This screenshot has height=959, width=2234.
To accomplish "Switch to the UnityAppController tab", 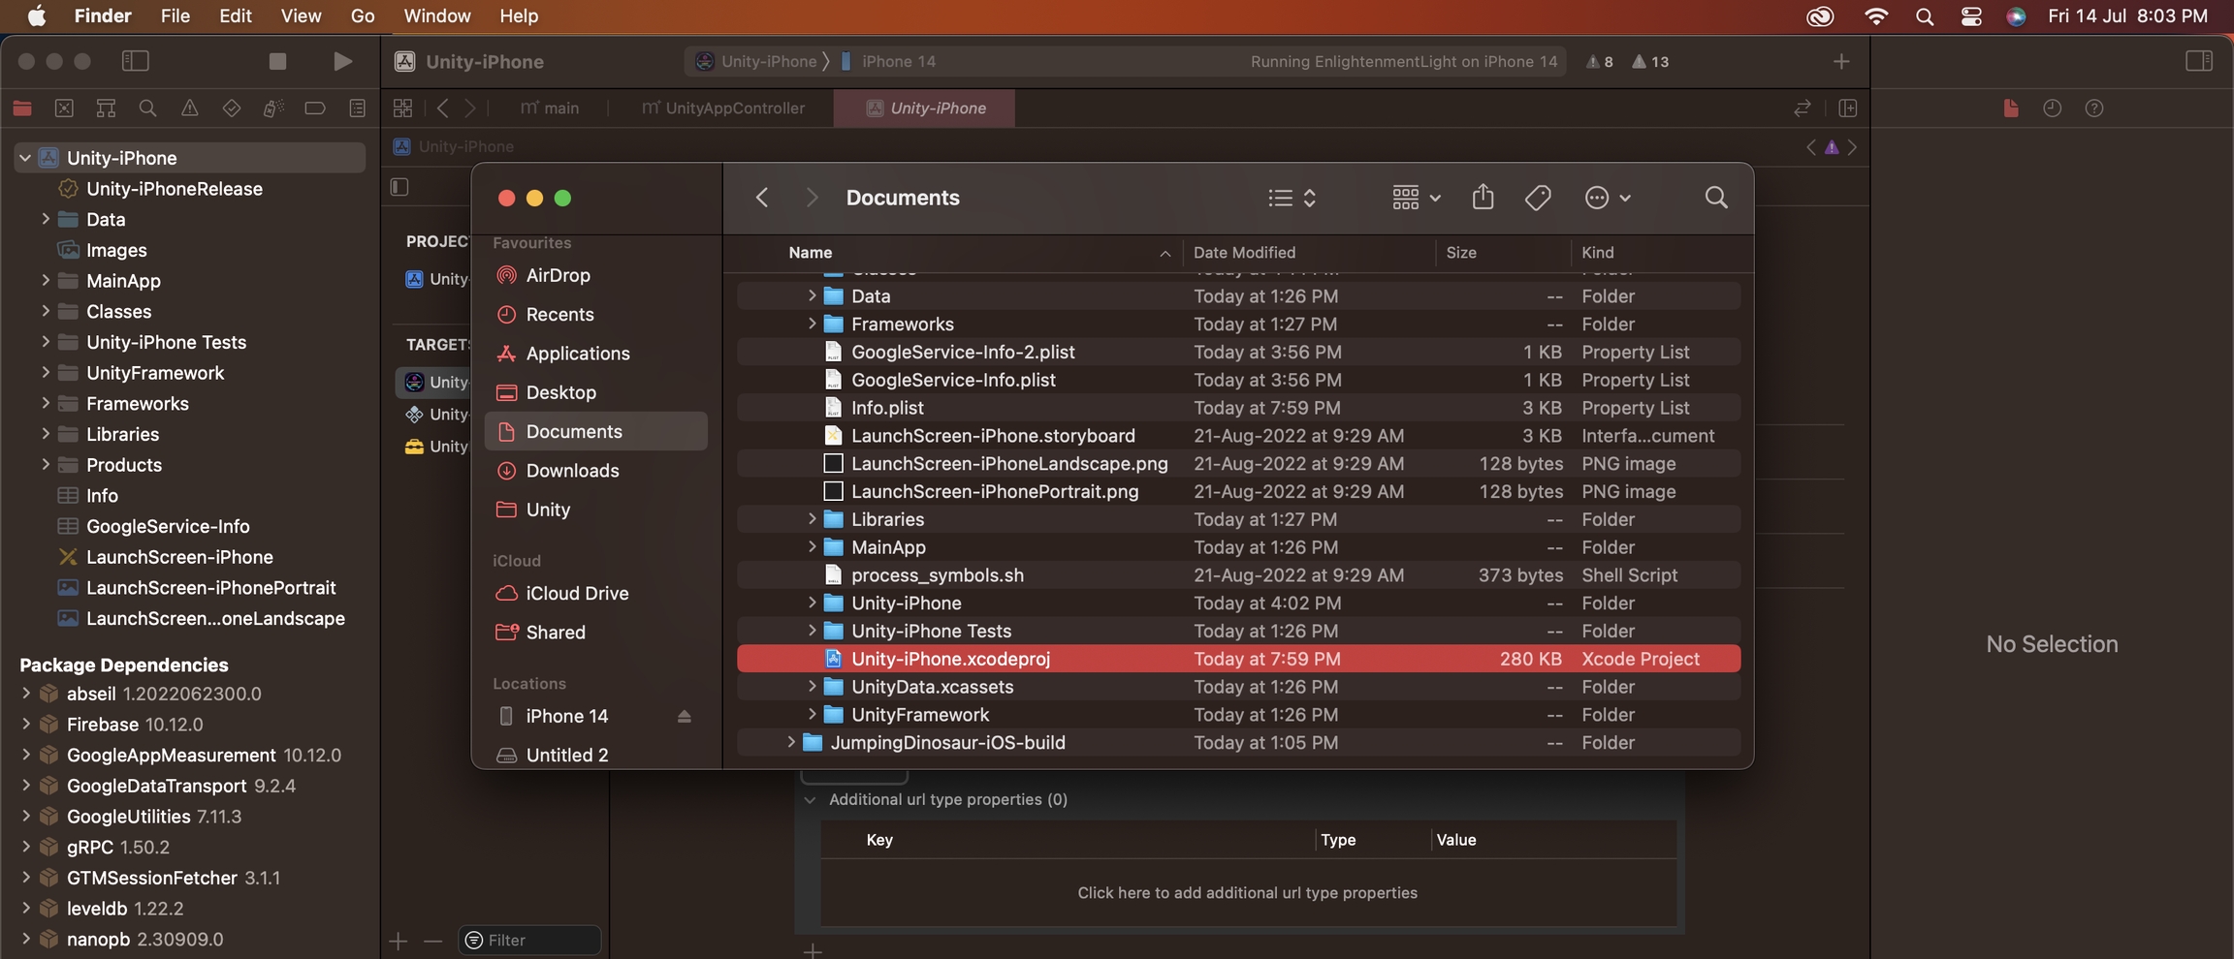I will click(723, 108).
